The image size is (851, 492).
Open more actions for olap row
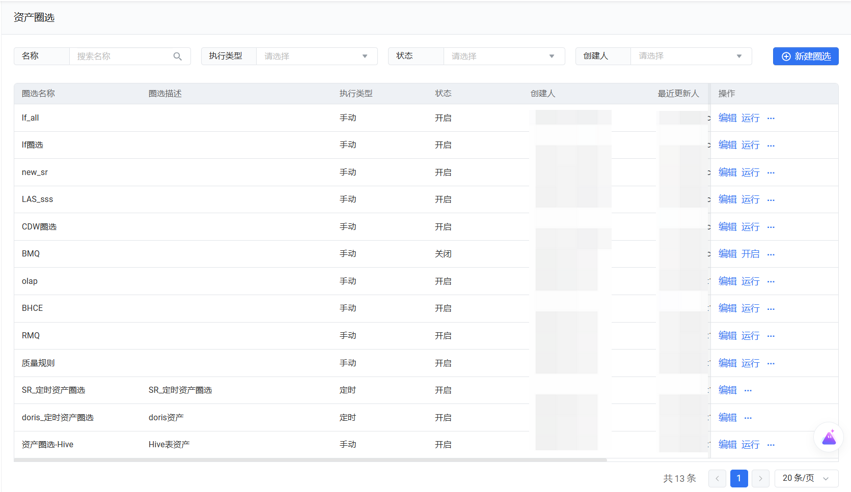pyautogui.click(x=771, y=281)
